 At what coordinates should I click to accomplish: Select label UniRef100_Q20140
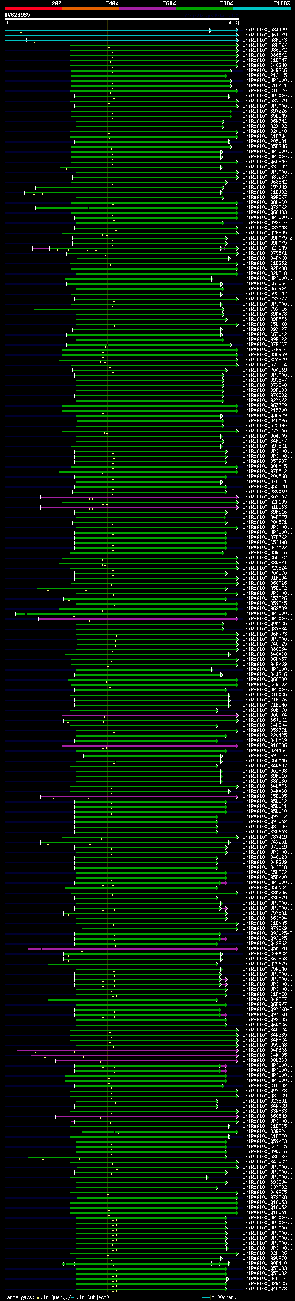pos(265,132)
